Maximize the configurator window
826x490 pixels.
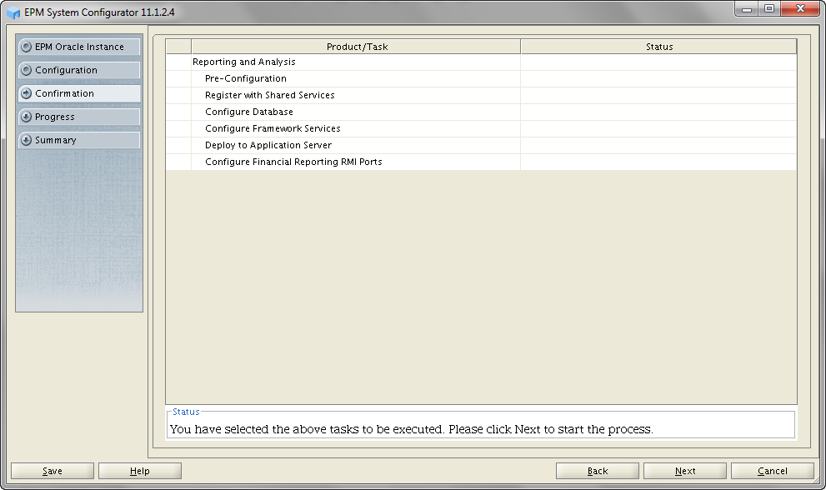(x=769, y=9)
